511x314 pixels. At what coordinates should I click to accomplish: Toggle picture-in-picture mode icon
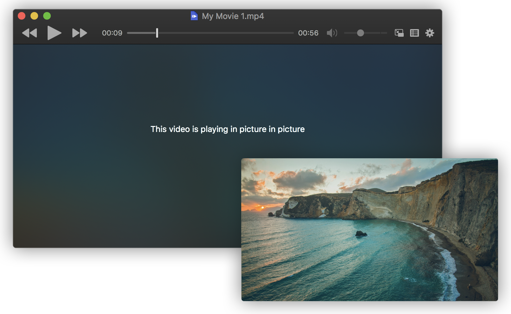(x=399, y=33)
